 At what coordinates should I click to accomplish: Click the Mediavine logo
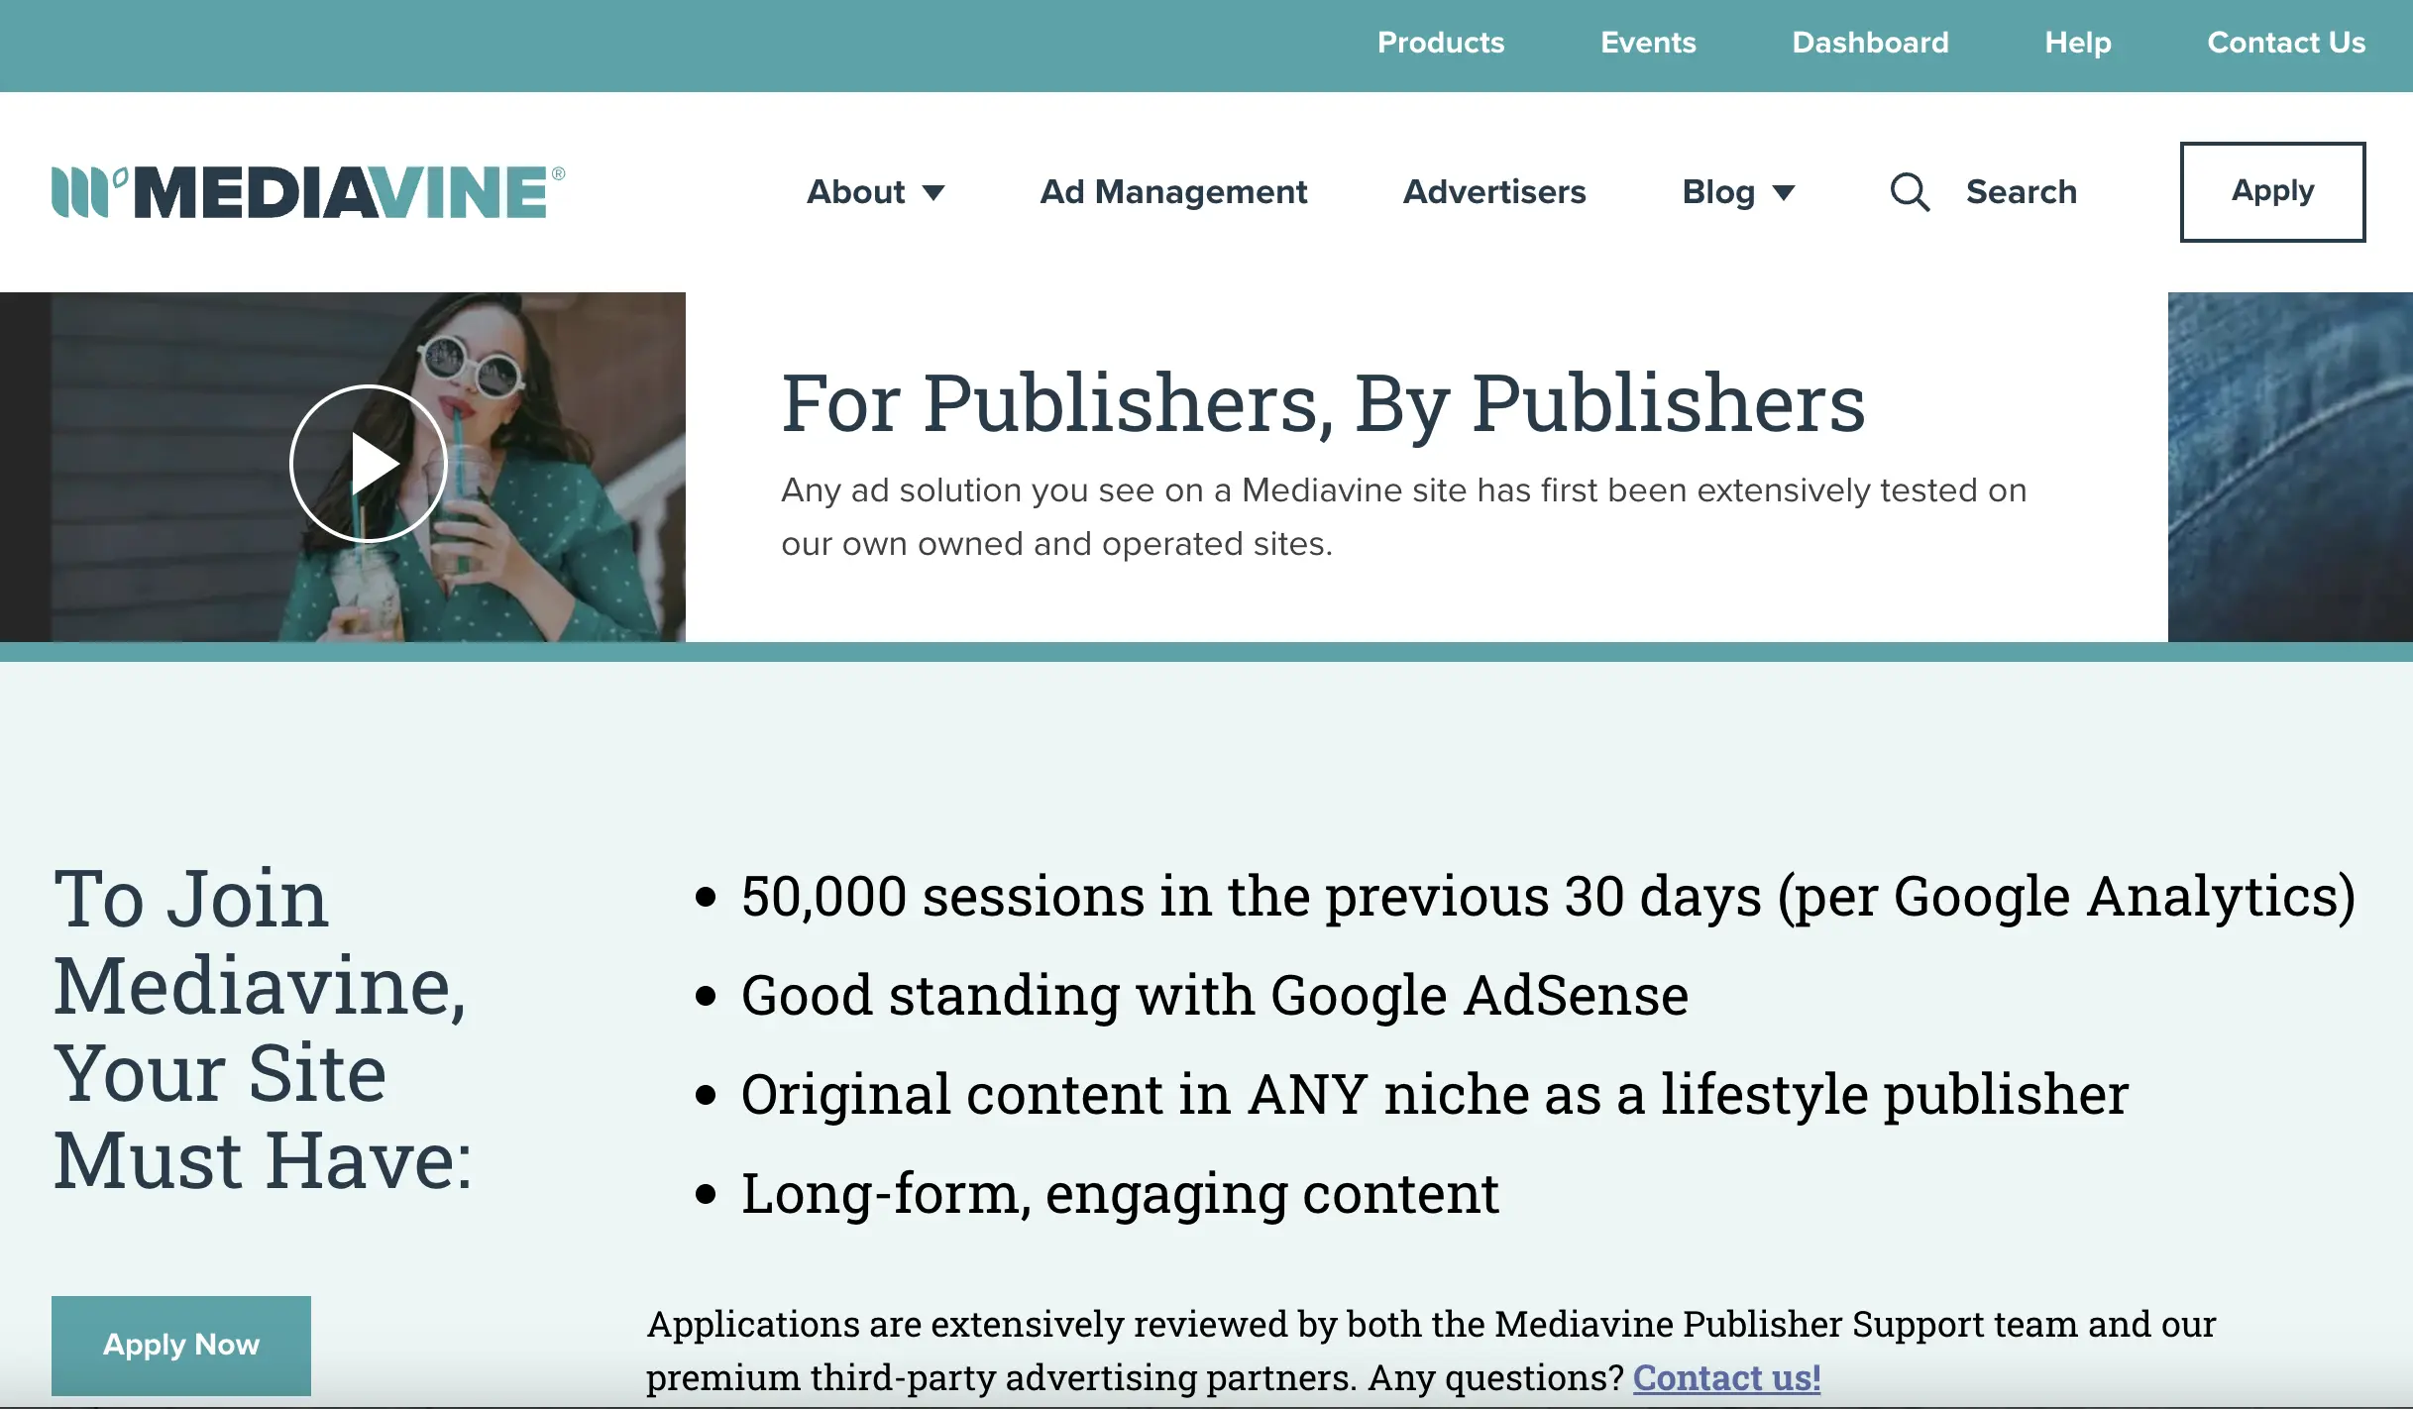click(x=308, y=191)
